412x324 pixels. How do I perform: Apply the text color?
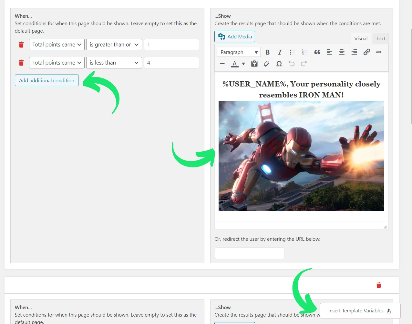(x=235, y=64)
